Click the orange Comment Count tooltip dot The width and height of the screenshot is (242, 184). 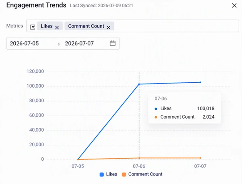click(x=156, y=117)
